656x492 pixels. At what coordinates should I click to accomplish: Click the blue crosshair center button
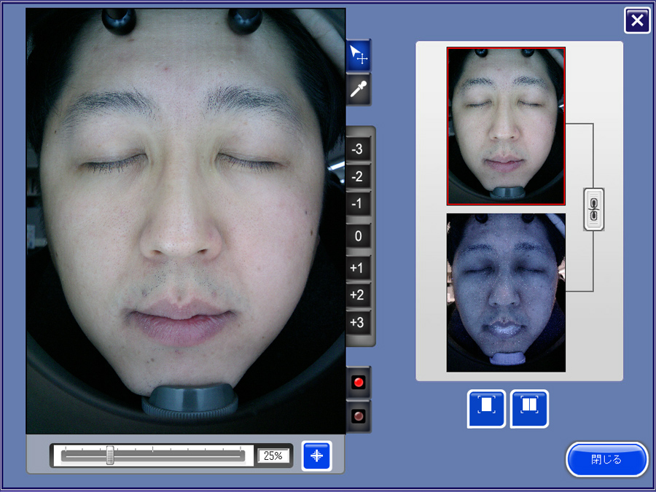click(x=317, y=456)
